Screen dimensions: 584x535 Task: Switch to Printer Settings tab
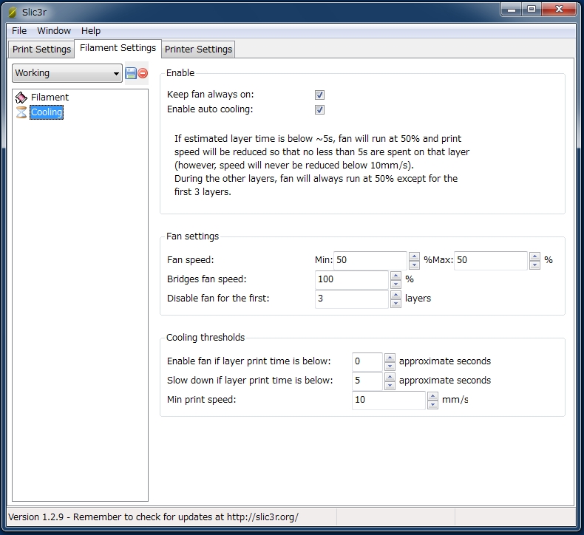tap(198, 50)
